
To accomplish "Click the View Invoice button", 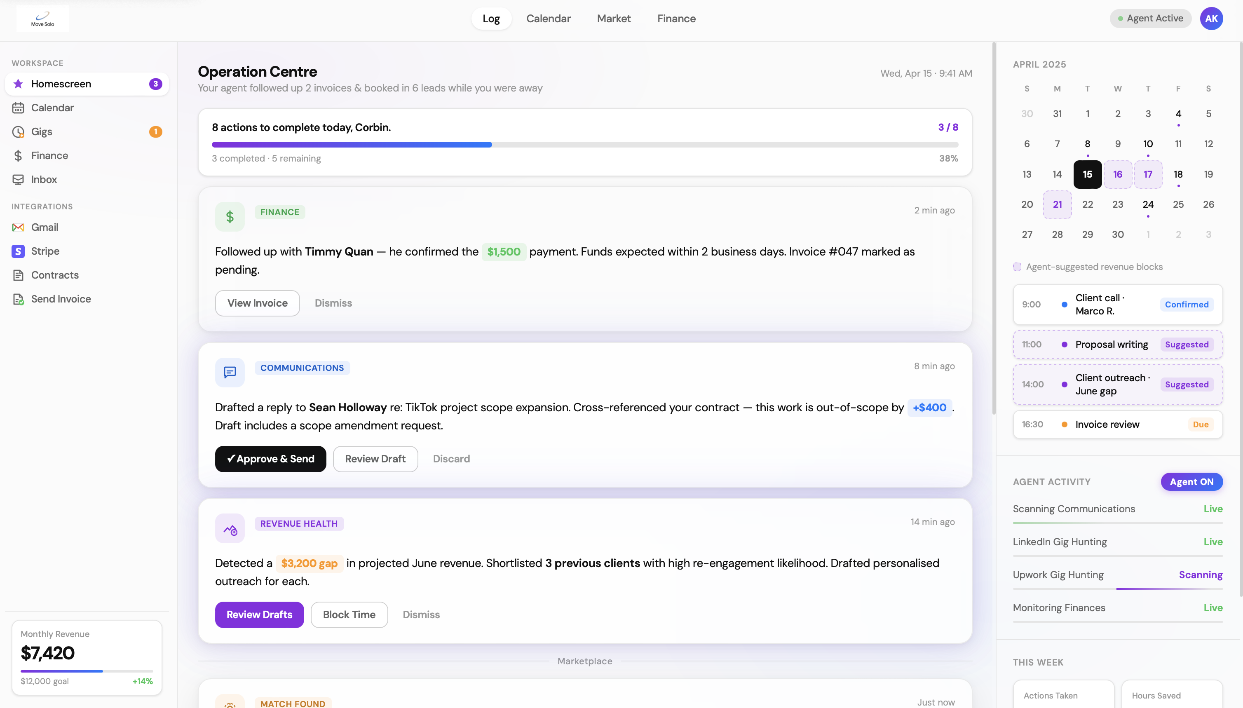I will 257,303.
